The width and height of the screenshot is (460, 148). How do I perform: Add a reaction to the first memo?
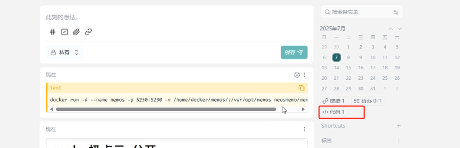pos(297,75)
